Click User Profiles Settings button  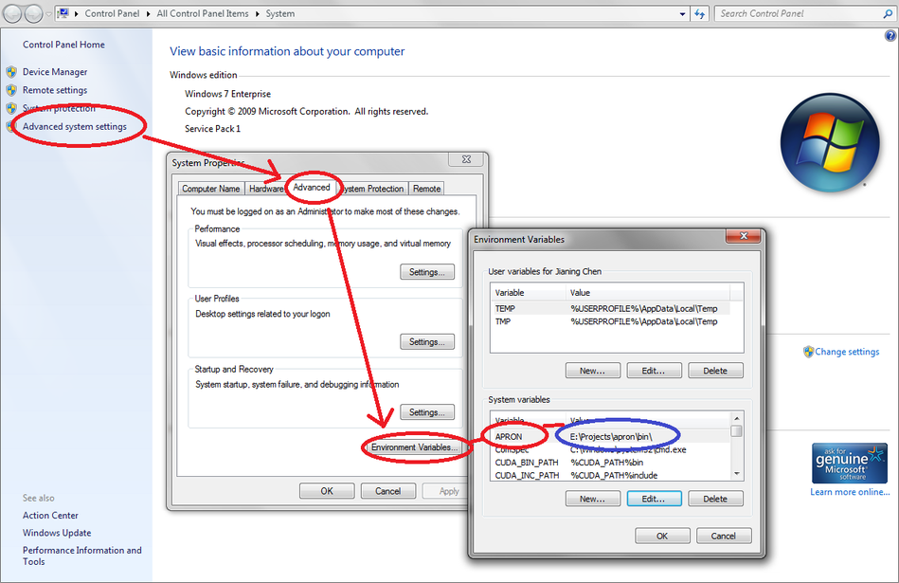(427, 342)
